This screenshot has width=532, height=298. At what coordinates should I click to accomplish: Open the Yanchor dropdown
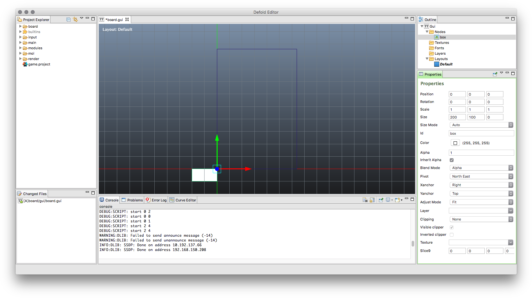point(481,193)
